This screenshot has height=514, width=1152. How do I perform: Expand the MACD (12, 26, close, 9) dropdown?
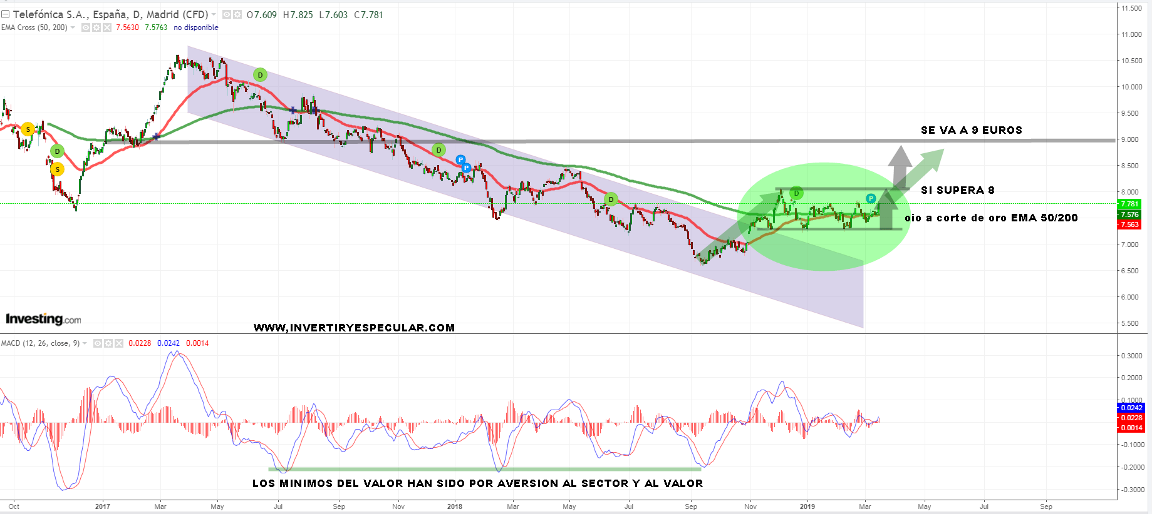pyautogui.click(x=85, y=343)
